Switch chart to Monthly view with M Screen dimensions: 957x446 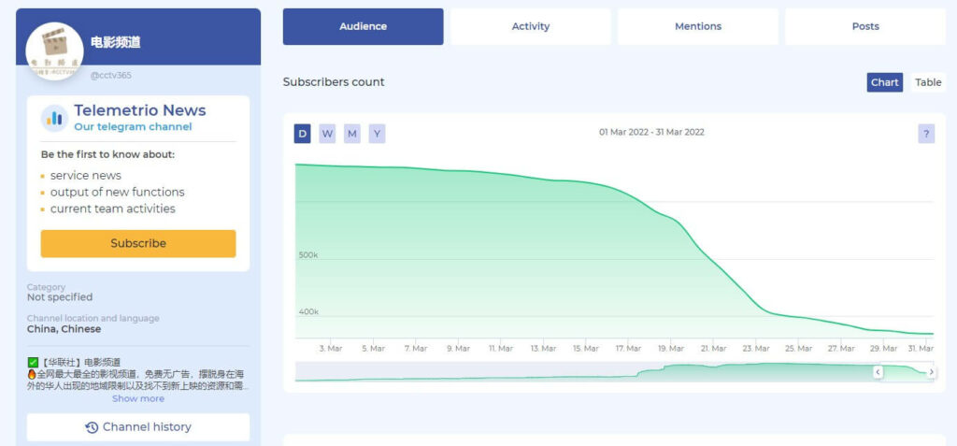click(x=352, y=134)
